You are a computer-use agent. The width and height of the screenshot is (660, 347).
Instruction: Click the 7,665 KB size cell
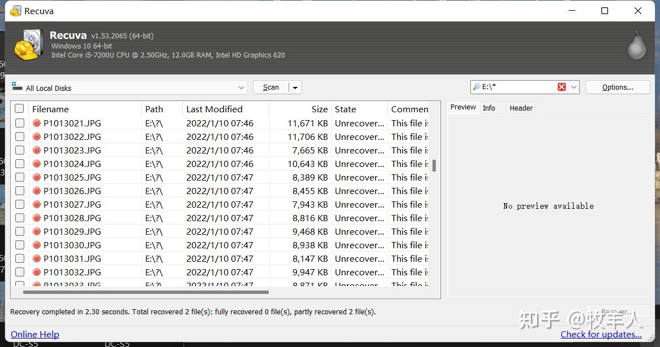point(310,150)
